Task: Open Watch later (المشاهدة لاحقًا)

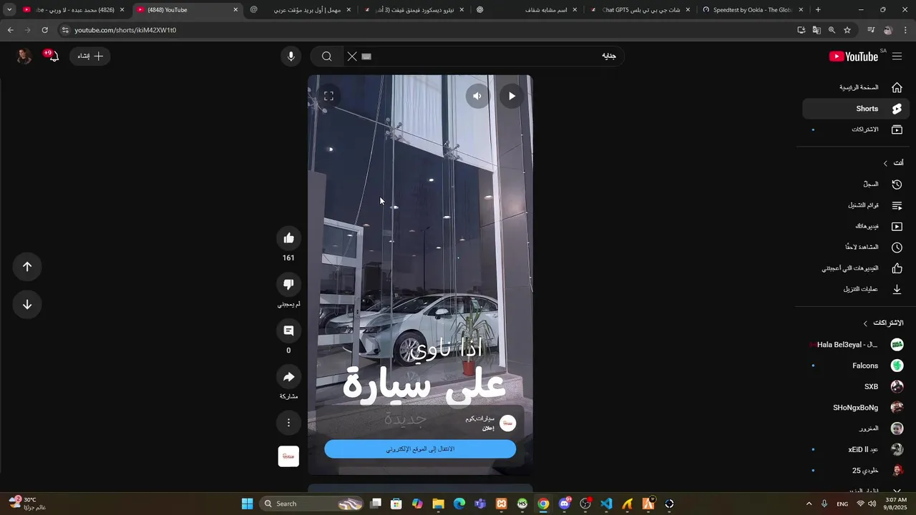Action: tap(857, 247)
